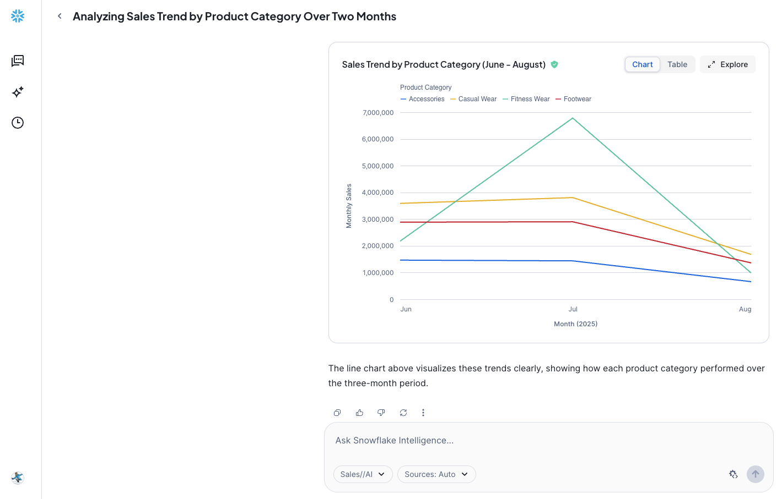
Task: Open the Sources: Auto dropdown
Action: pyautogui.click(x=436, y=474)
